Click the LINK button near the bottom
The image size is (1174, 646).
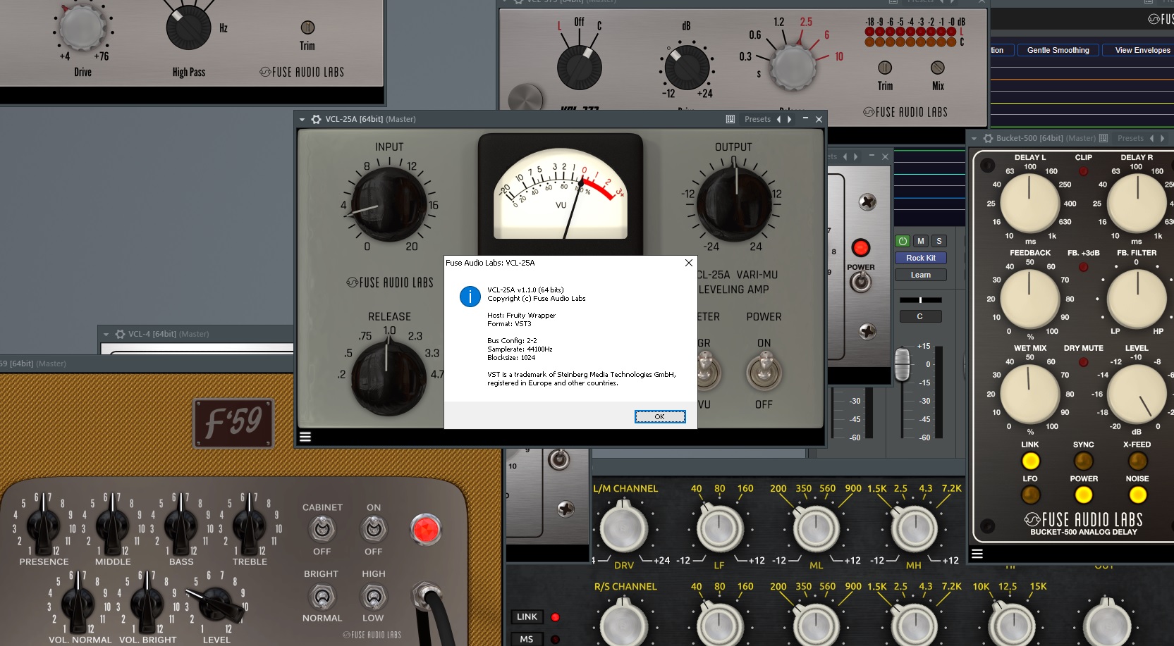pyautogui.click(x=527, y=616)
